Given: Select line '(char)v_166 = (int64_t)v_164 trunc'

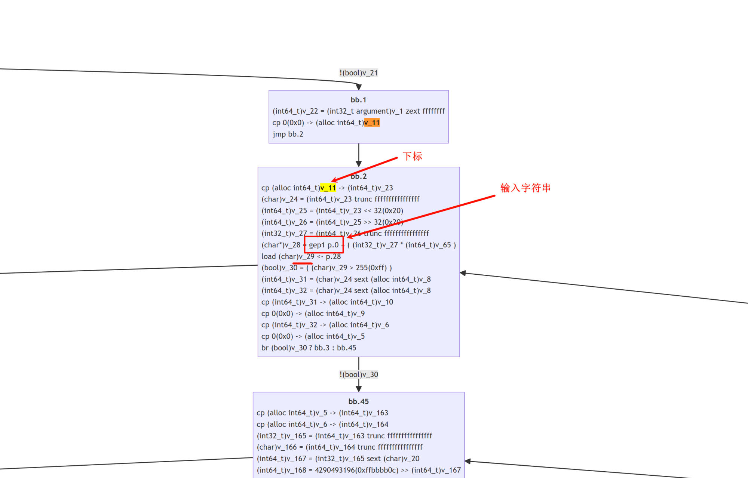Looking at the screenshot, I should (340, 447).
